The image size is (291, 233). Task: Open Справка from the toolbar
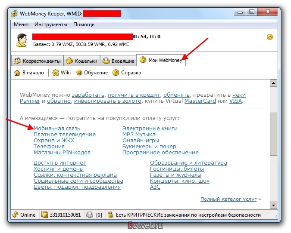131,73
